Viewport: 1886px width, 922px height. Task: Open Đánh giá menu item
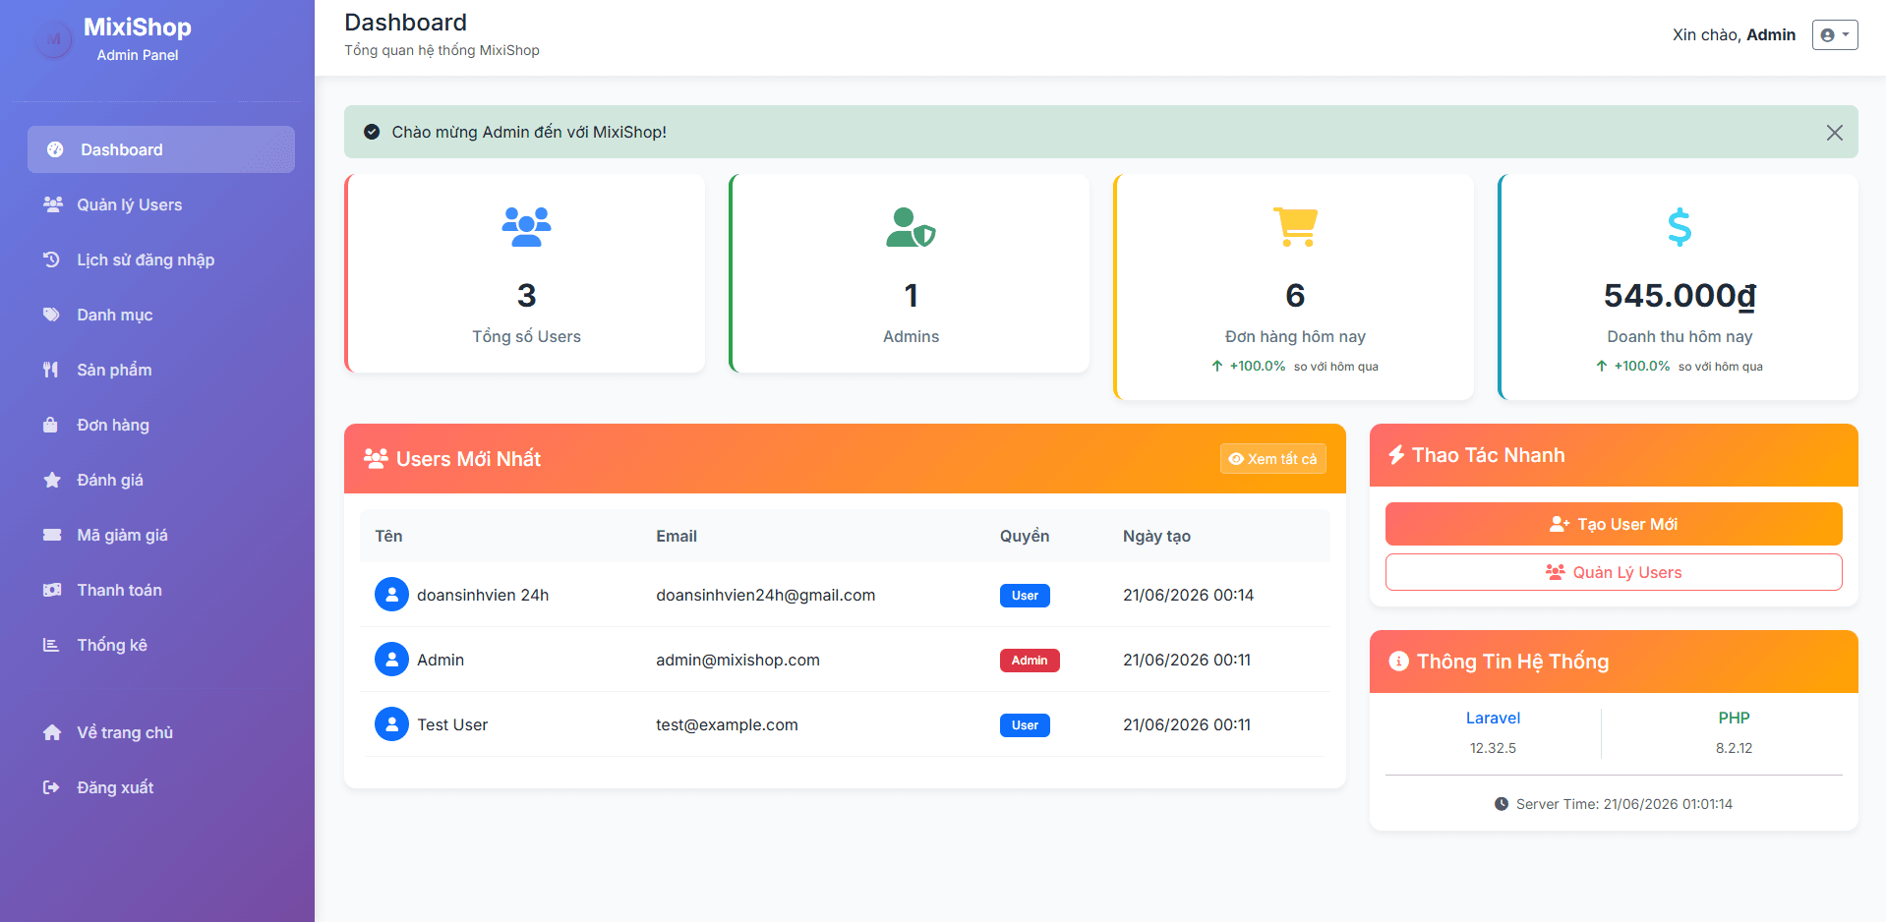(x=161, y=480)
